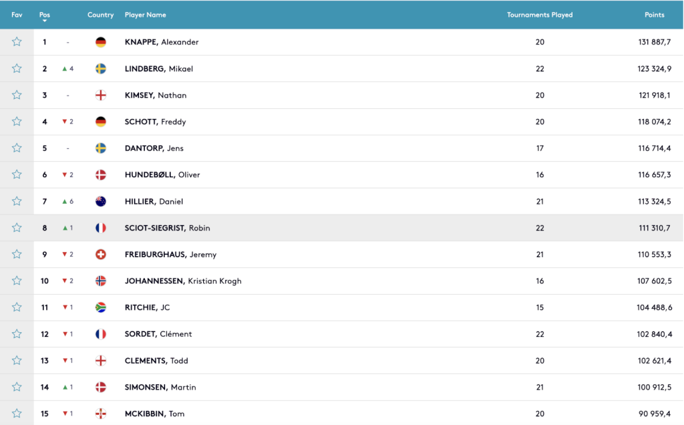This screenshot has height=425, width=684.
Task: Click the German flag beside Freddy Schott
Action: [101, 122]
